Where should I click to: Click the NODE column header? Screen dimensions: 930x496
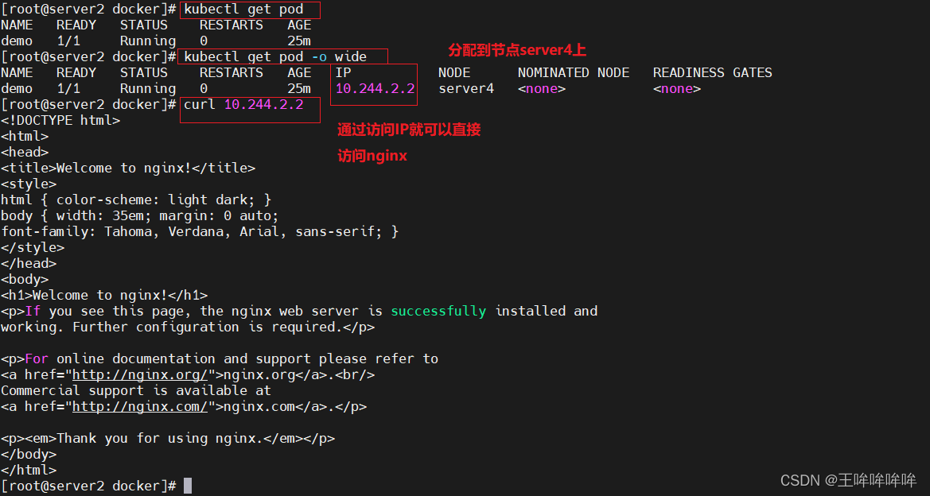(454, 72)
